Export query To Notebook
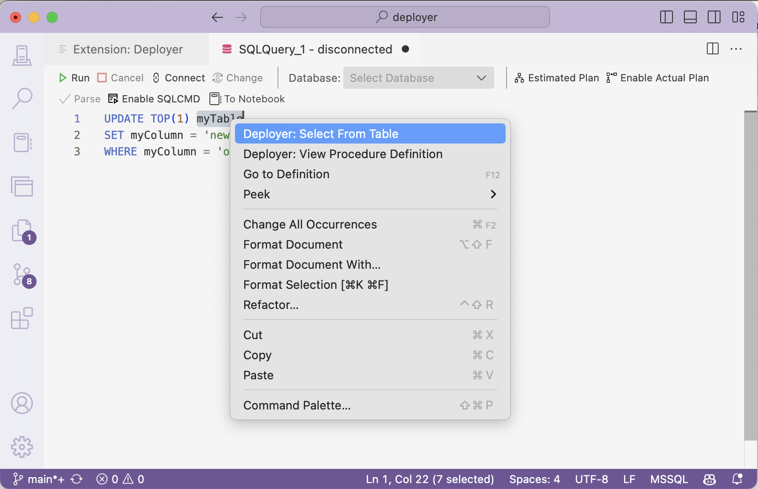 coord(247,99)
